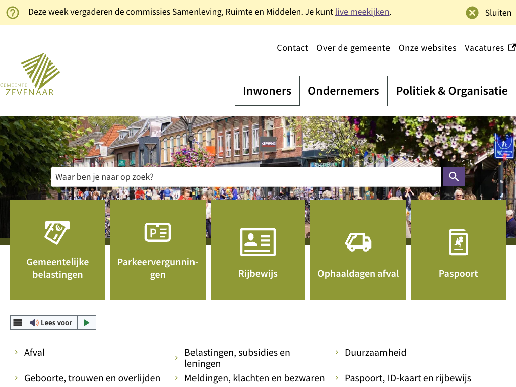
Task: Open the Parkeervergunningen tile
Action: click(x=158, y=250)
